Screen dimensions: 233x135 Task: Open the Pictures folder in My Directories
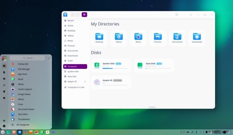coord(158,38)
